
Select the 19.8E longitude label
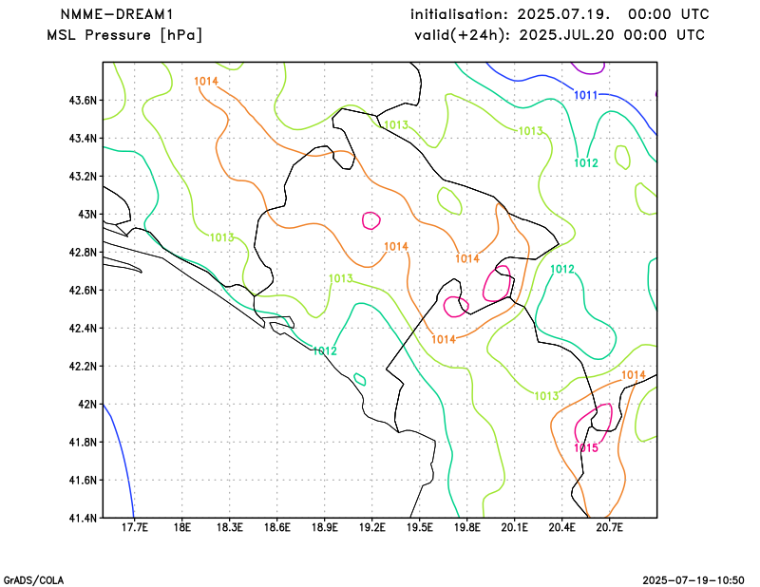click(466, 527)
